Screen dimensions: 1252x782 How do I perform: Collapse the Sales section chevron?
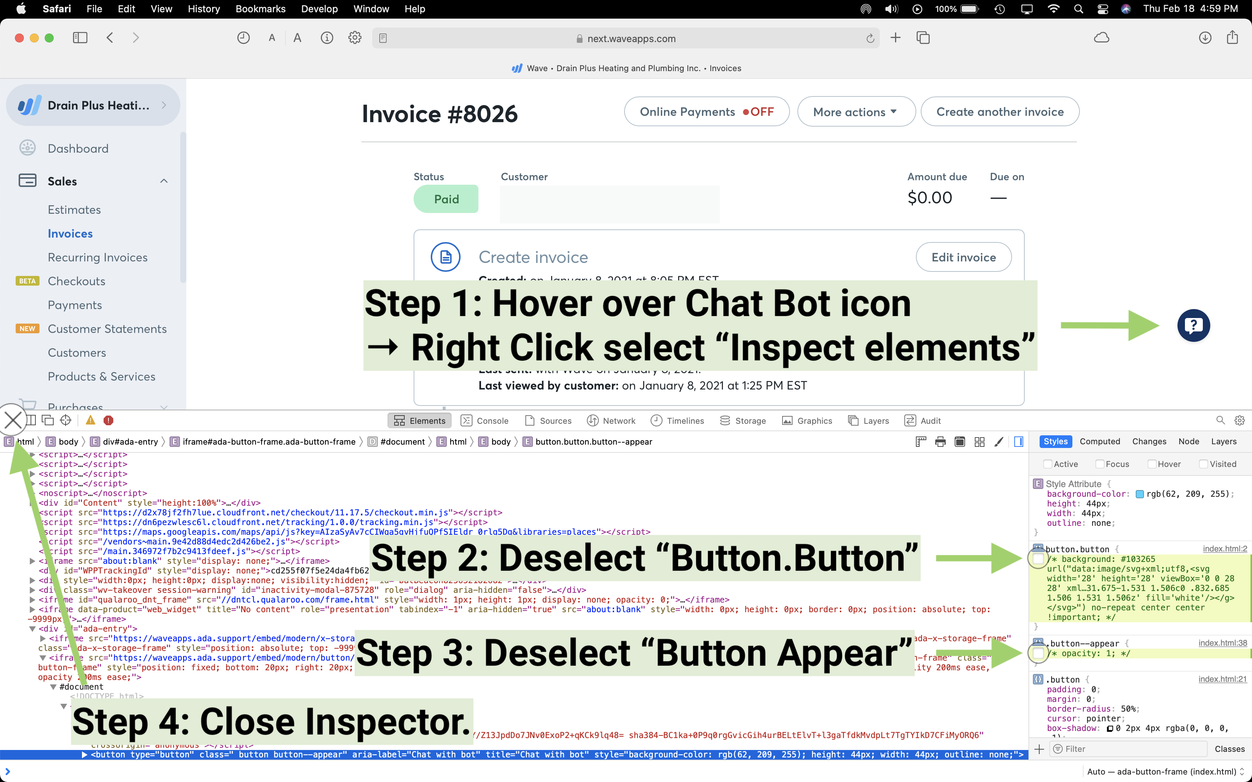tap(164, 181)
